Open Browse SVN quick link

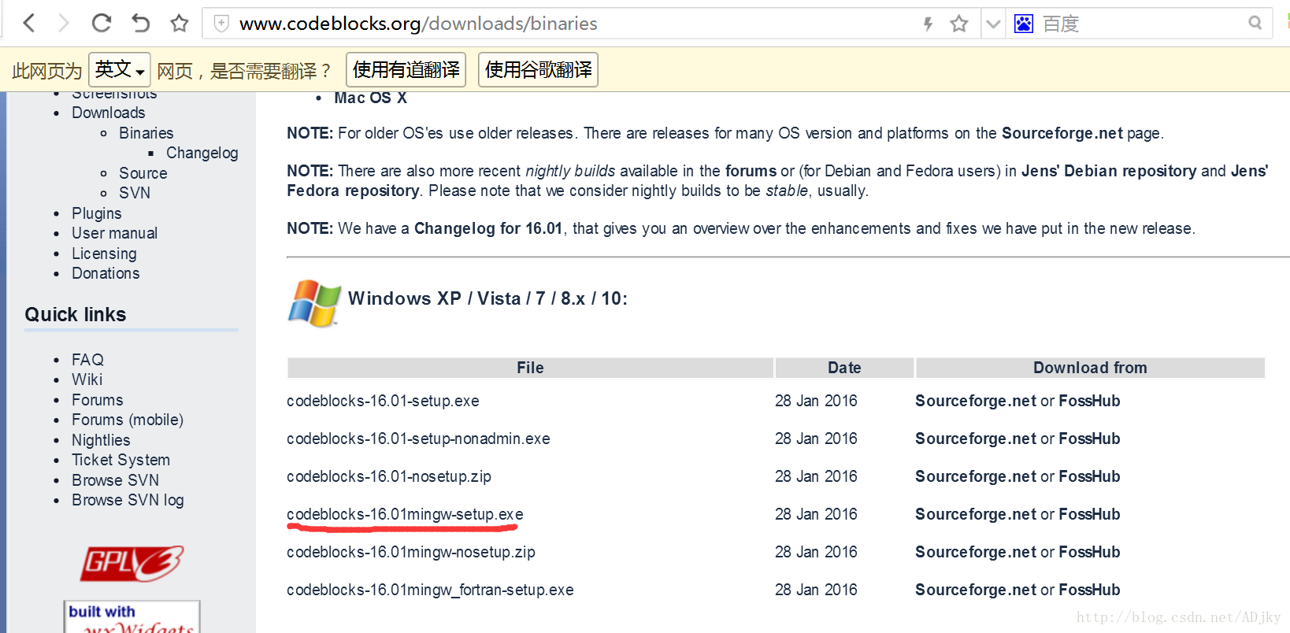pos(116,480)
